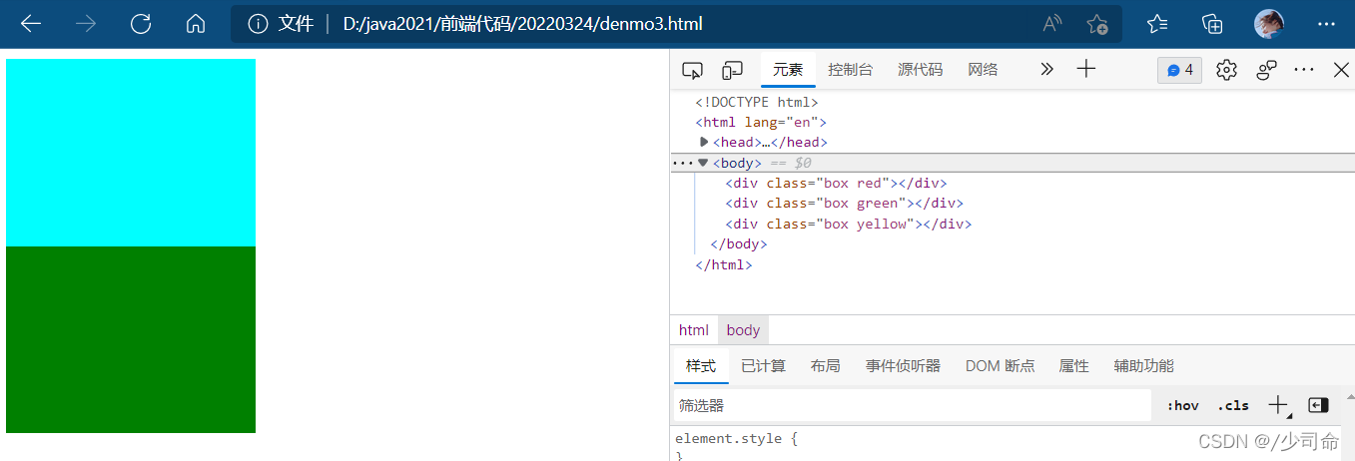Image resolution: width=1355 pixels, height=461 pixels.
Task: Click the forward navigation arrow
Action: click(86, 24)
